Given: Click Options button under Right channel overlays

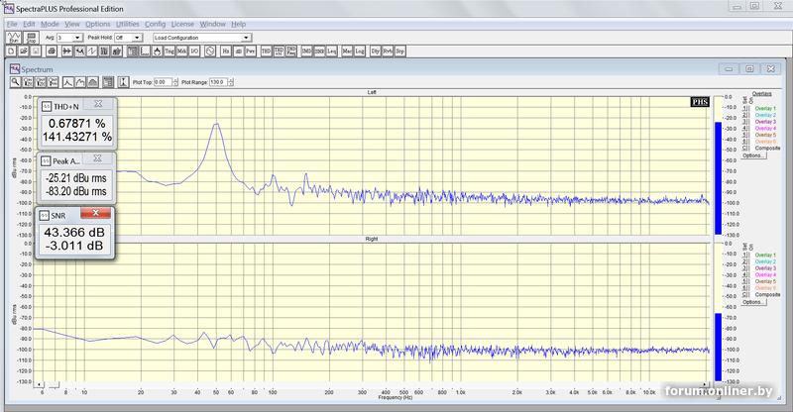Looking at the screenshot, I should (753, 302).
